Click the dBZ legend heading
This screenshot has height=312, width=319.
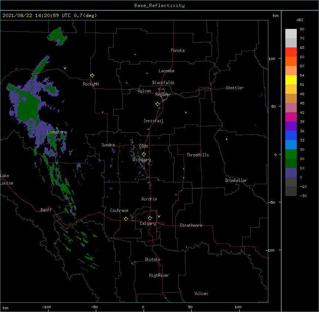click(300, 20)
